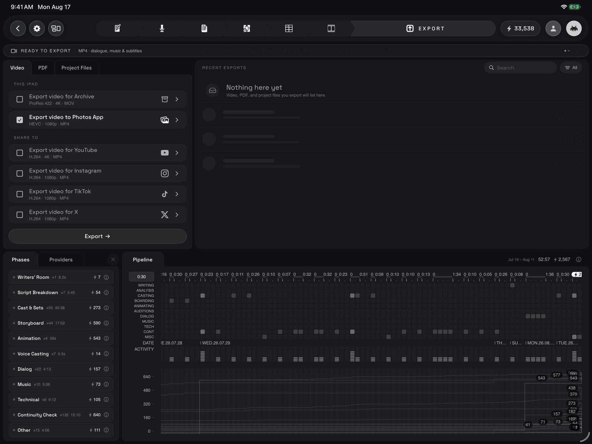Check Export video for Archive

20,99
